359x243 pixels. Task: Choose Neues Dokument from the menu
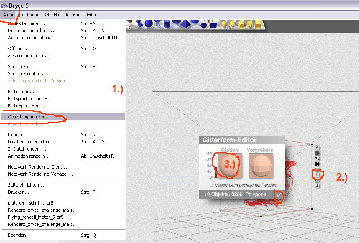[x=63, y=23]
